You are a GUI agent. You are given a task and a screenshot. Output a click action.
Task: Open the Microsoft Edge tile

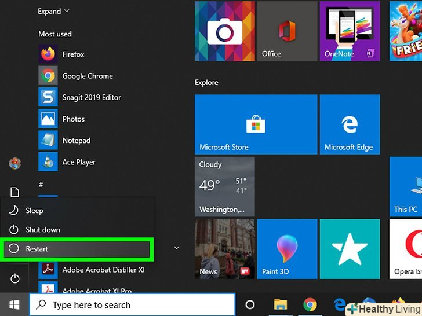(x=349, y=125)
